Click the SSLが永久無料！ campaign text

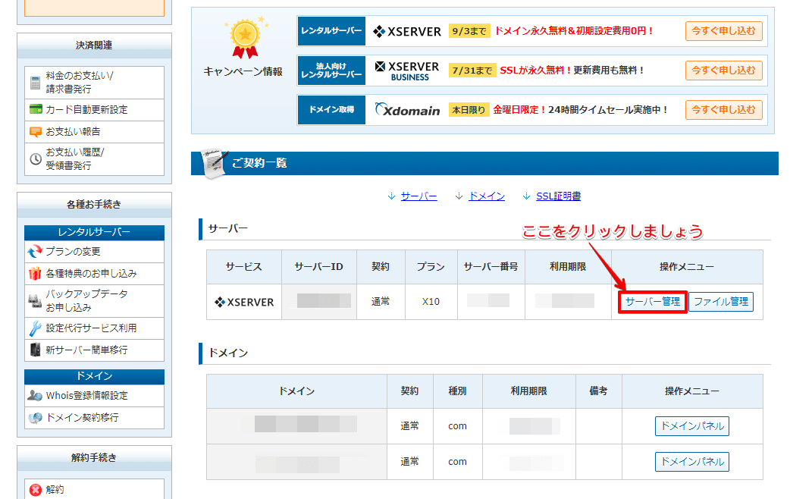click(x=535, y=70)
